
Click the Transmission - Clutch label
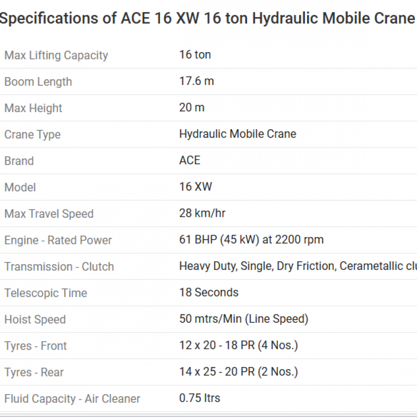[x=59, y=267]
